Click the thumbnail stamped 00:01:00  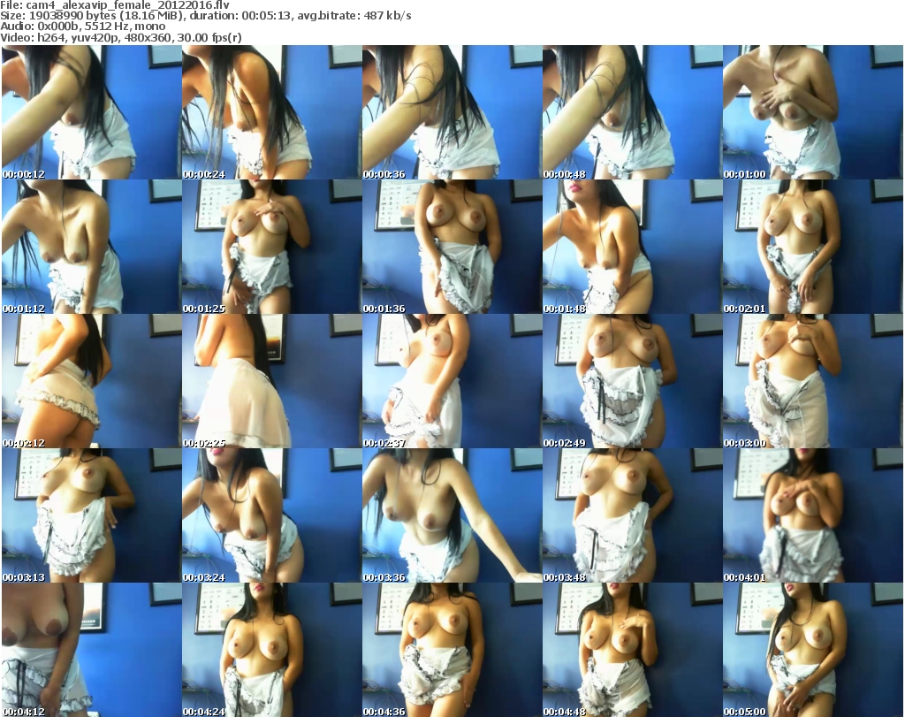813,112
